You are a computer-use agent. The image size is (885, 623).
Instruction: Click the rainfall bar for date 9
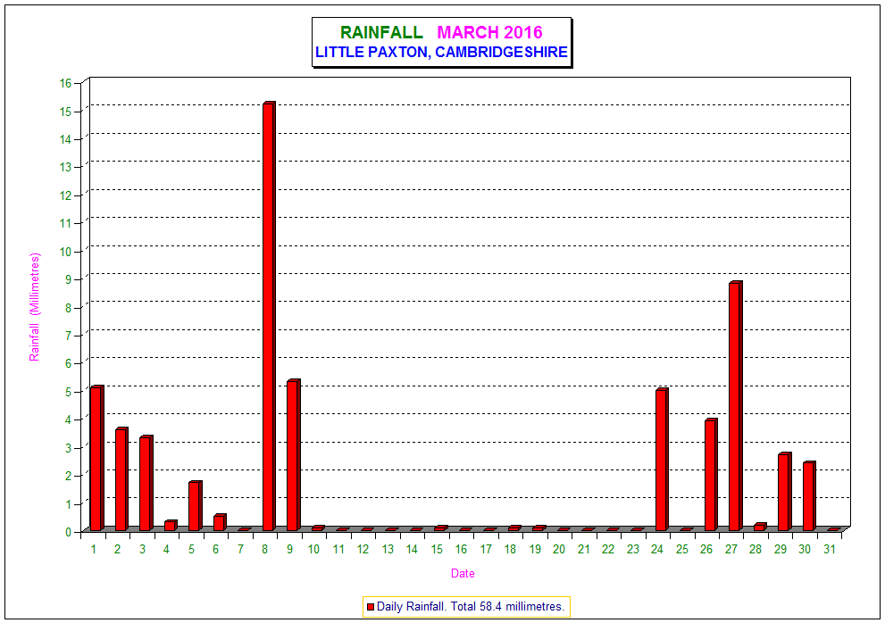[294, 455]
